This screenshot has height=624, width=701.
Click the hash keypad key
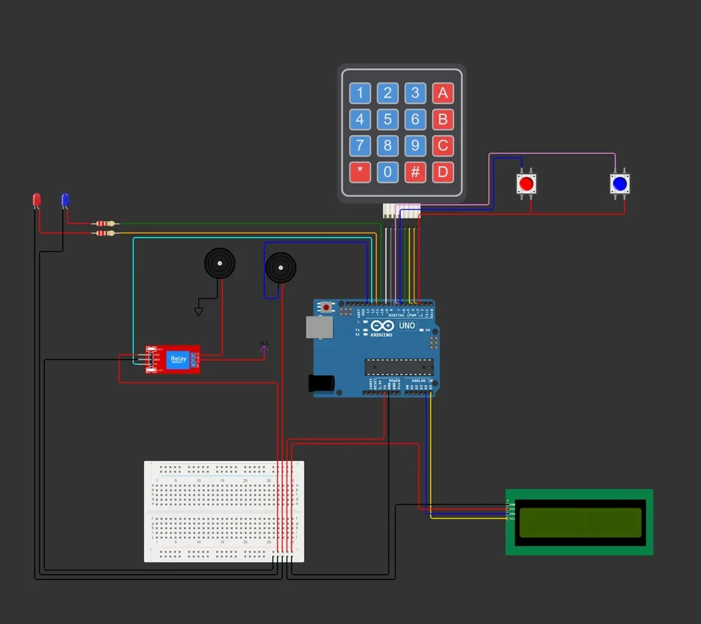416,172
